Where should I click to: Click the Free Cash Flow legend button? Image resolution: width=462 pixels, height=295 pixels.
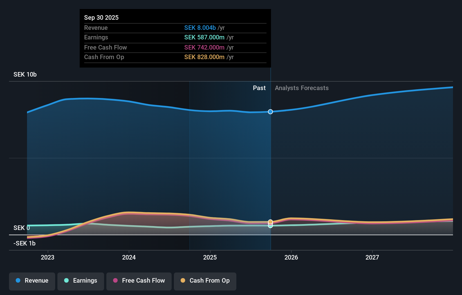pyautogui.click(x=139, y=281)
